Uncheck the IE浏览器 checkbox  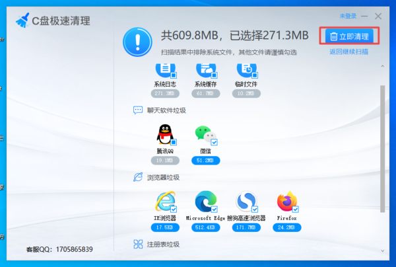tap(174, 210)
